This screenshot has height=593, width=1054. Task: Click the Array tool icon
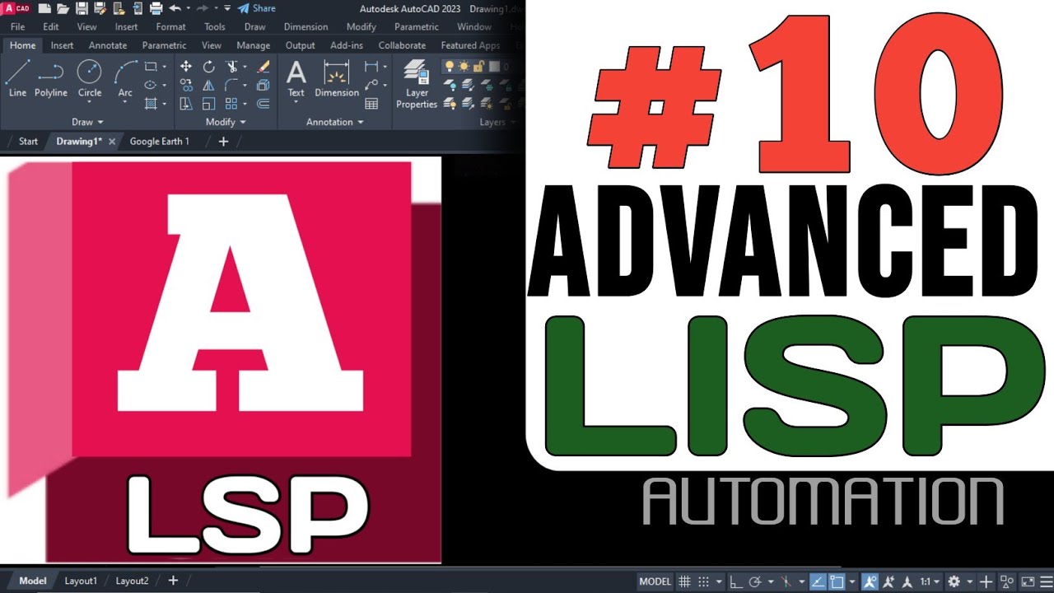click(x=231, y=103)
